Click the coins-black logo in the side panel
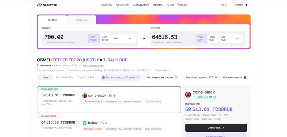The width and height of the screenshot is (287, 137). [x=188, y=95]
